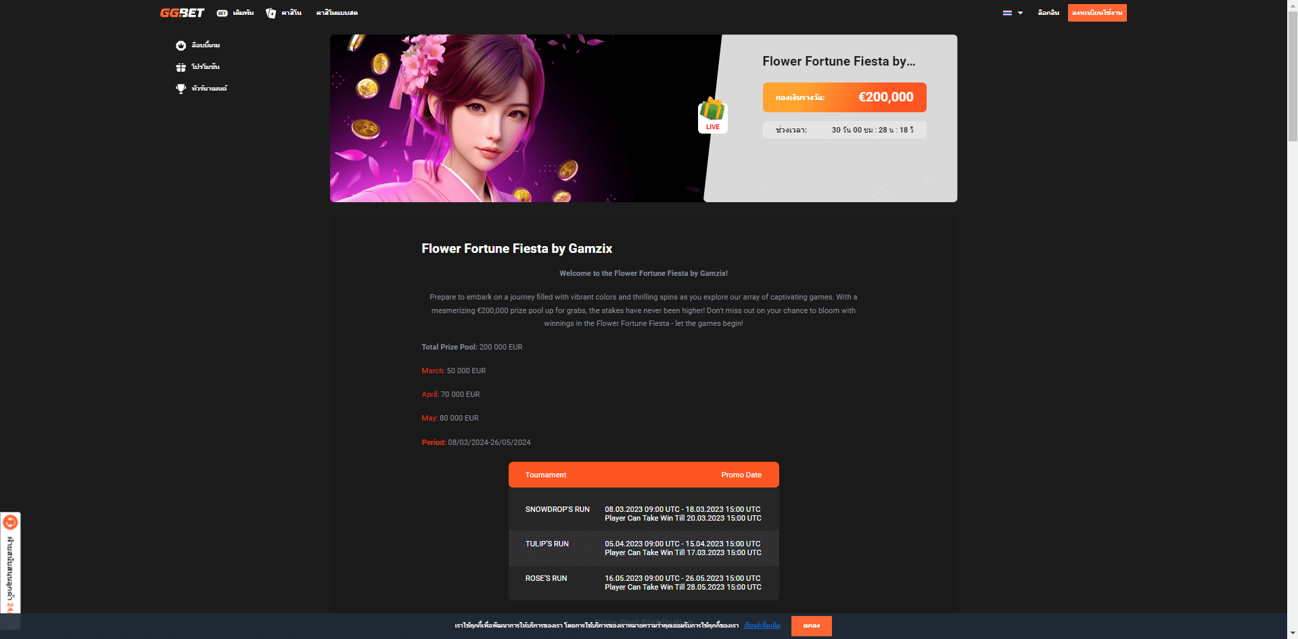Open the เดิมพัน betting menu item
This screenshot has height=639, width=1298.
coord(244,13)
